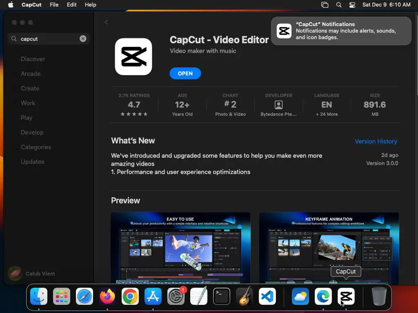Open Launchpad in the Dock
Image resolution: width=418 pixels, height=313 pixels.
click(62, 296)
